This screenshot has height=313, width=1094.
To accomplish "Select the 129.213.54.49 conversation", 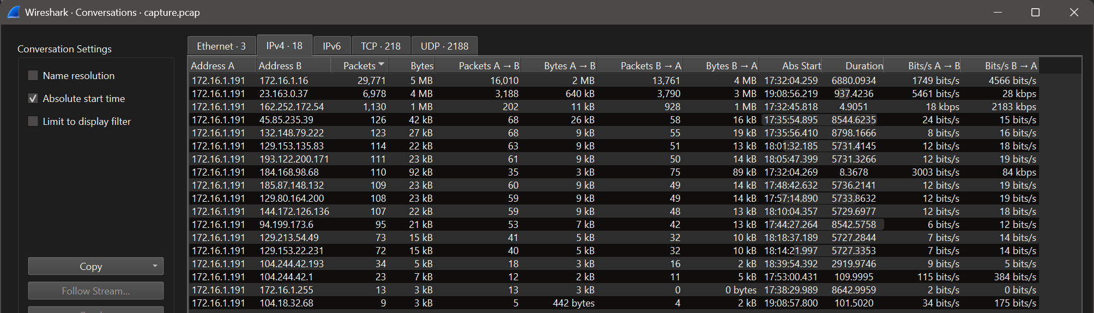I will click(x=613, y=237).
